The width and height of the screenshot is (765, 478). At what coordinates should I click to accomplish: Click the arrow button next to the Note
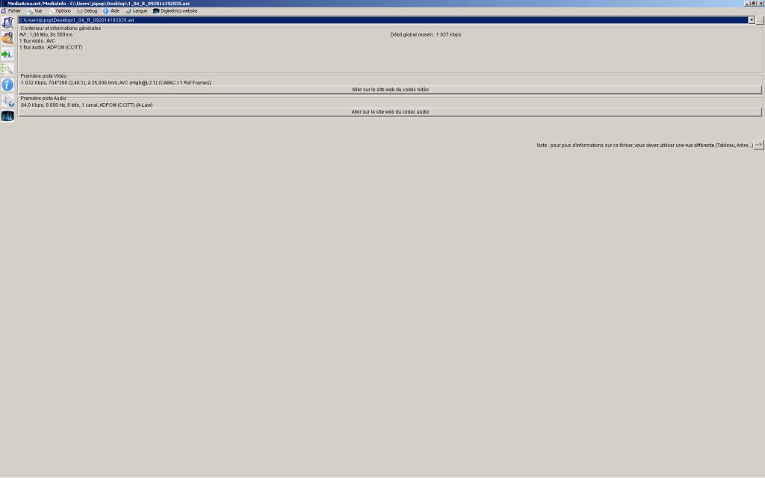coord(759,145)
